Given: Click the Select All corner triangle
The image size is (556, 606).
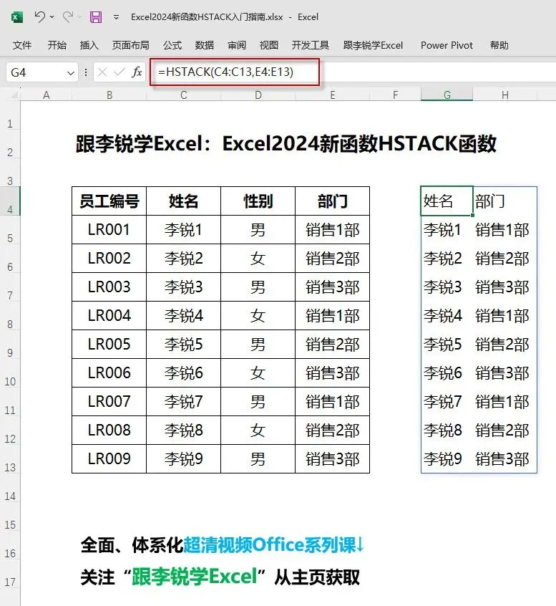Looking at the screenshot, I should pyautogui.click(x=14, y=95).
